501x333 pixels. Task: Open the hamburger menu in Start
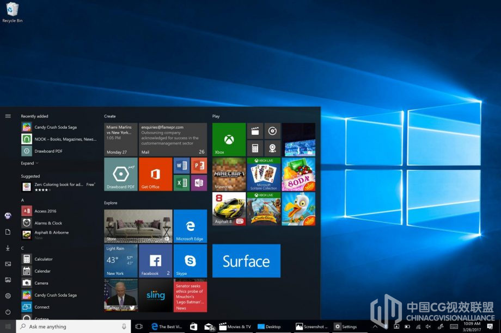click(x=8, y=116)
